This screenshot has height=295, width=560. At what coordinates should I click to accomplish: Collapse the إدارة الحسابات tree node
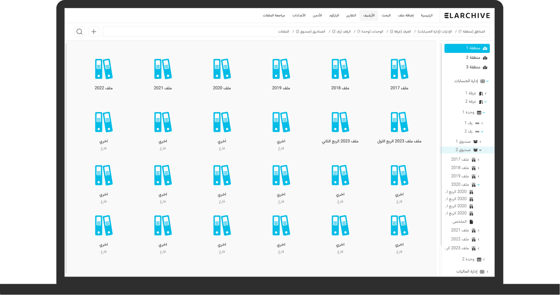(x=488, y=81)
